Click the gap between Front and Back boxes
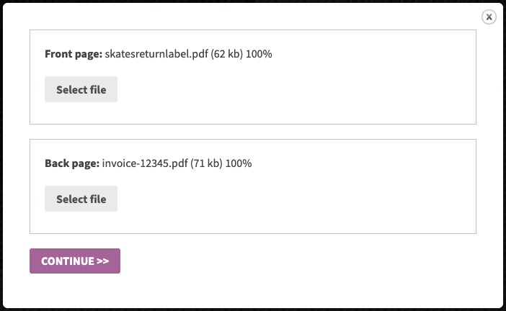The width and height of the screenshot is (506, 311). pyautogui.click(x=253, y=132)
